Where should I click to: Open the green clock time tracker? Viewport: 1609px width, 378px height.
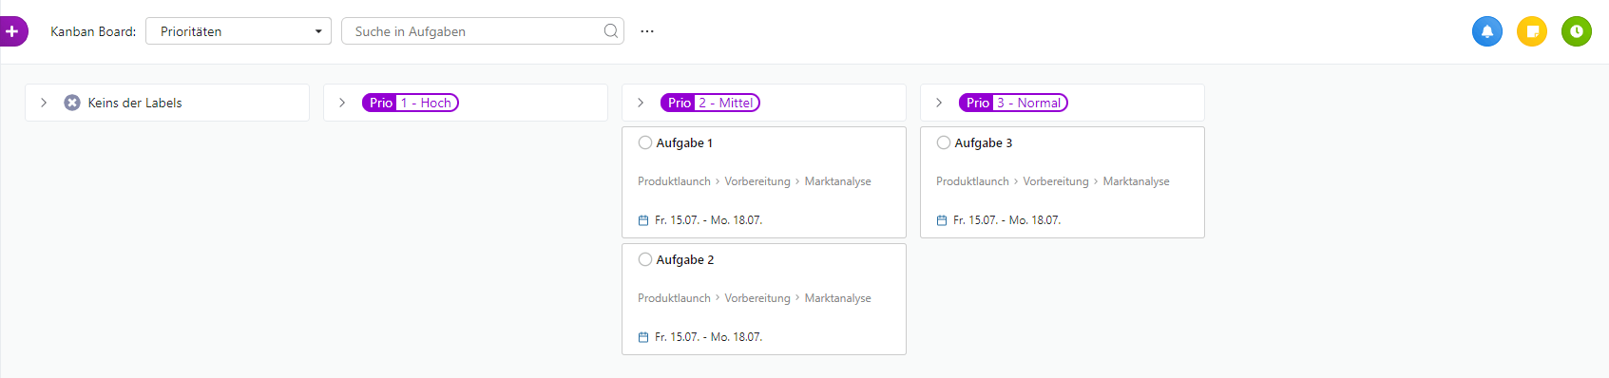click(1577, 31)
